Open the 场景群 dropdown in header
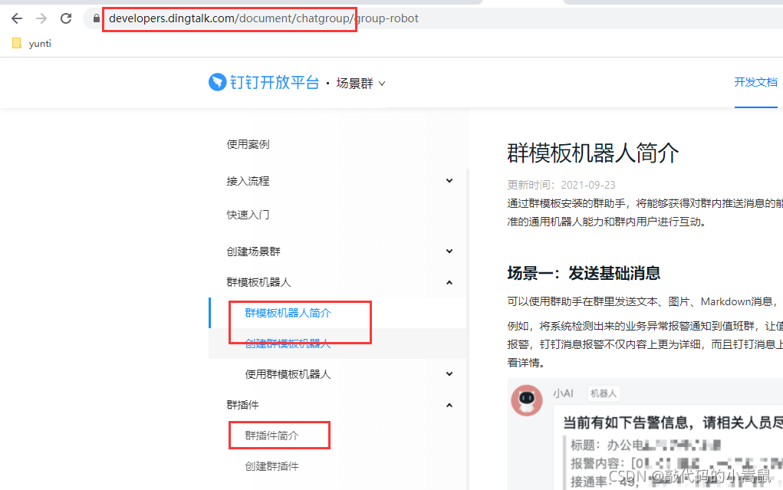Screen dimensions: 783x490 point(360,84)
